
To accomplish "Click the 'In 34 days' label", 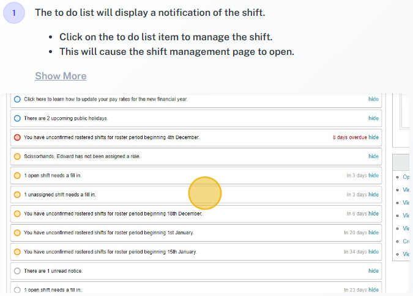I will [x=355, y=251].
